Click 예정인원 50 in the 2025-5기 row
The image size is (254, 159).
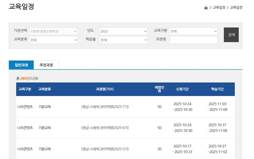pyautogui.click(x=159, y=149)
